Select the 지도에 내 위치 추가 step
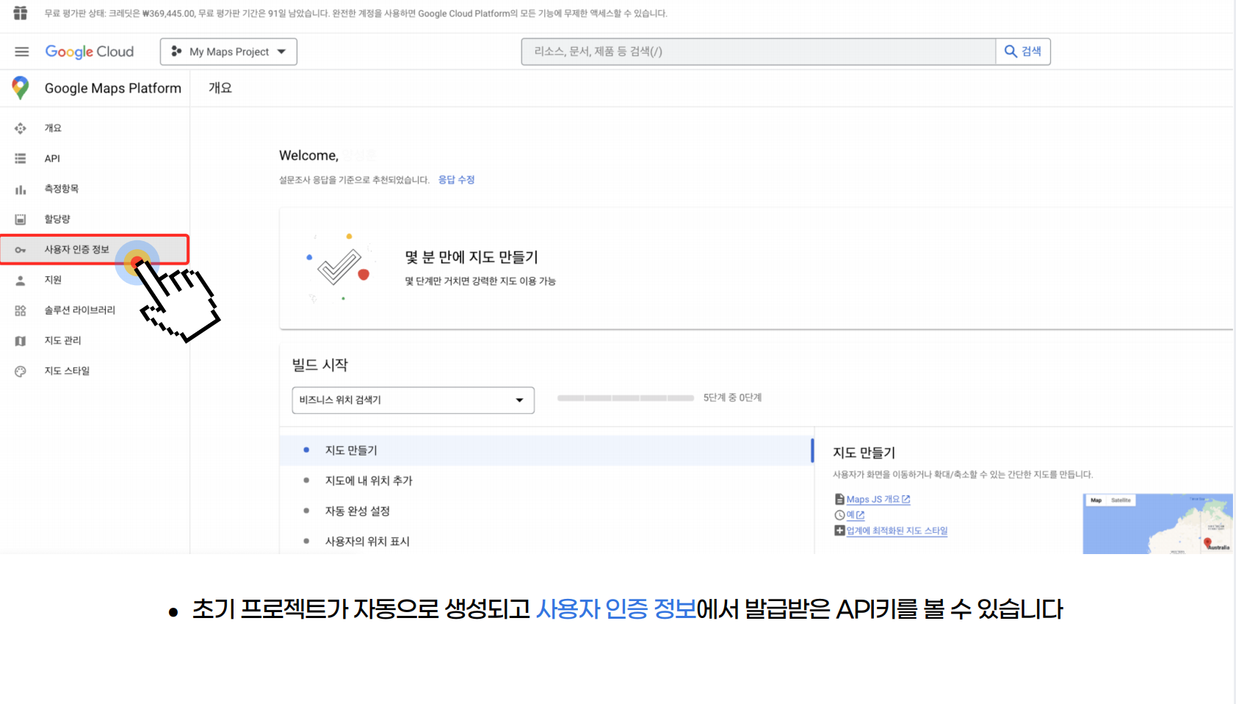Screen dimensions: 1236x704 [369, 481]
